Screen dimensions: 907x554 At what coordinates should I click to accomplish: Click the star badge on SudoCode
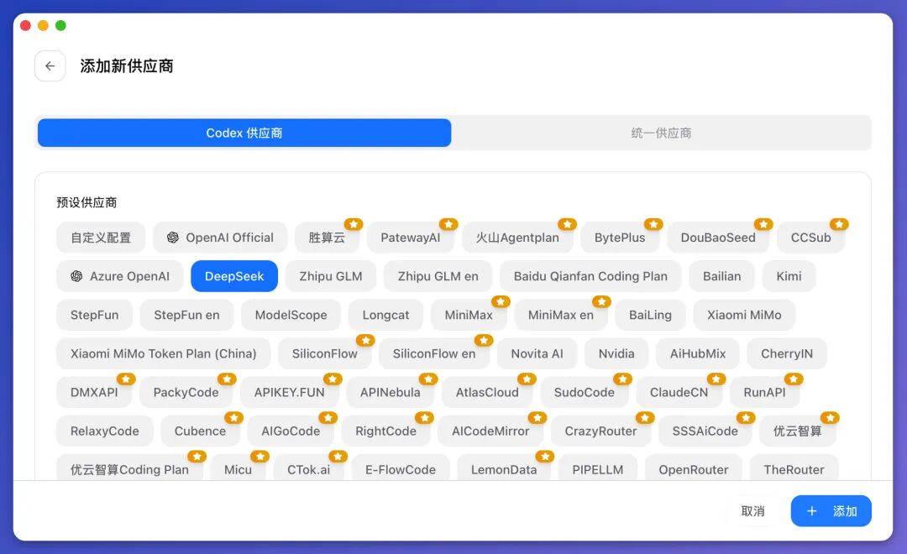[x=623, y=379]
